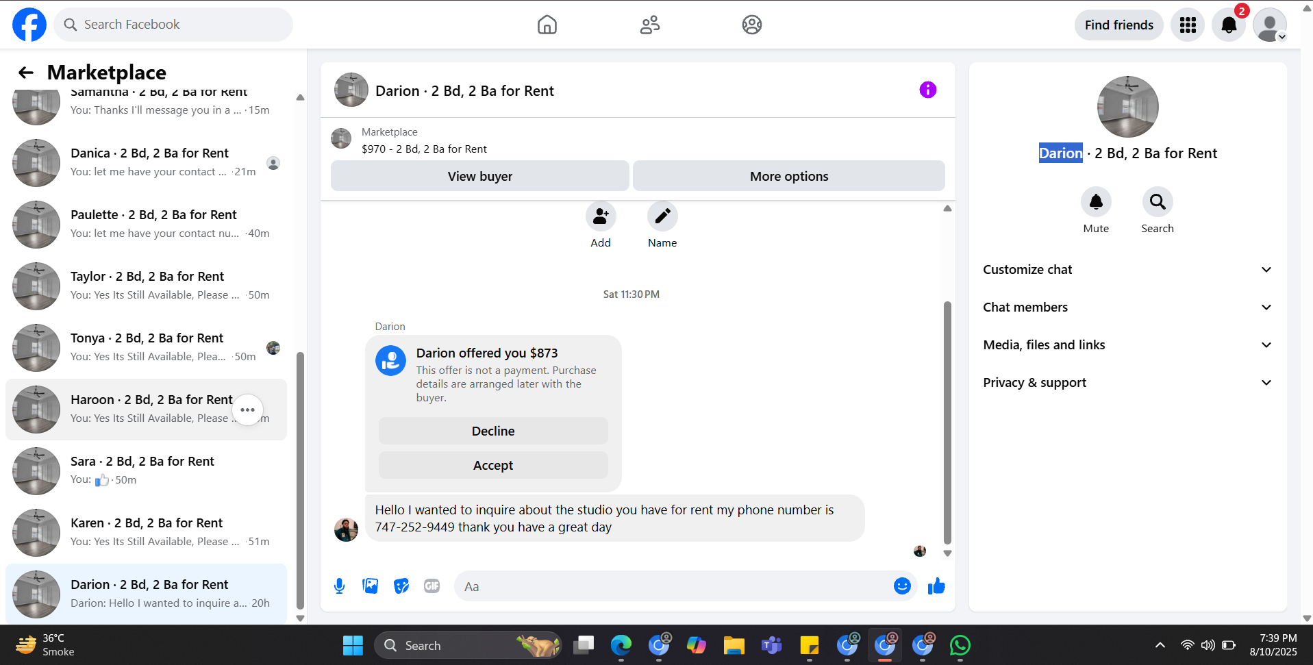Expand Chat members section
Image resolution: width=1313 pixels, height=665 pixels.
point(1127,308)
